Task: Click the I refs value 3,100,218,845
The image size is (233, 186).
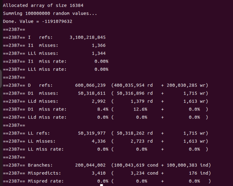Action: coord(87,37)
